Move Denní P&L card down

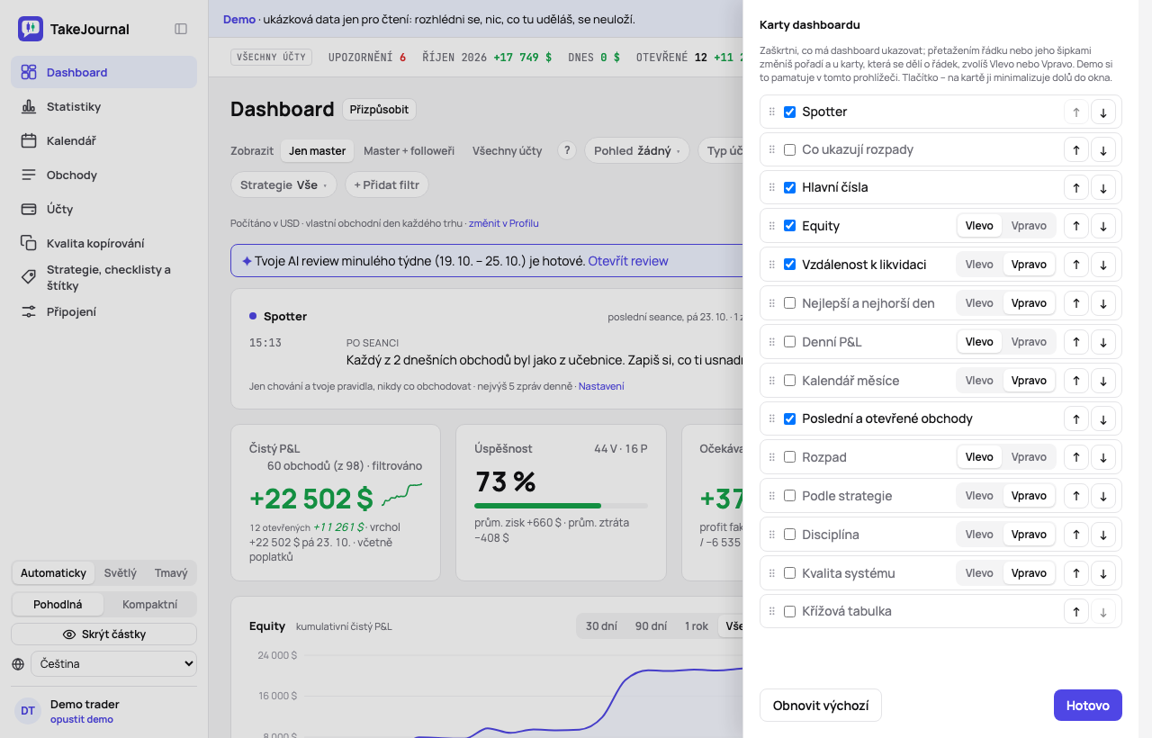(x=1102, y=342)
